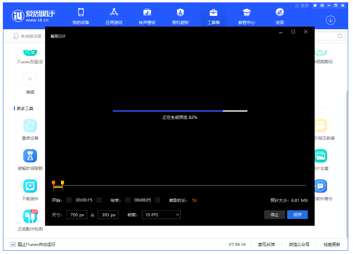This screenshot has width=353, height=254.
Task: Click 检查更新 in the status bar
Action: click(332, 244)
